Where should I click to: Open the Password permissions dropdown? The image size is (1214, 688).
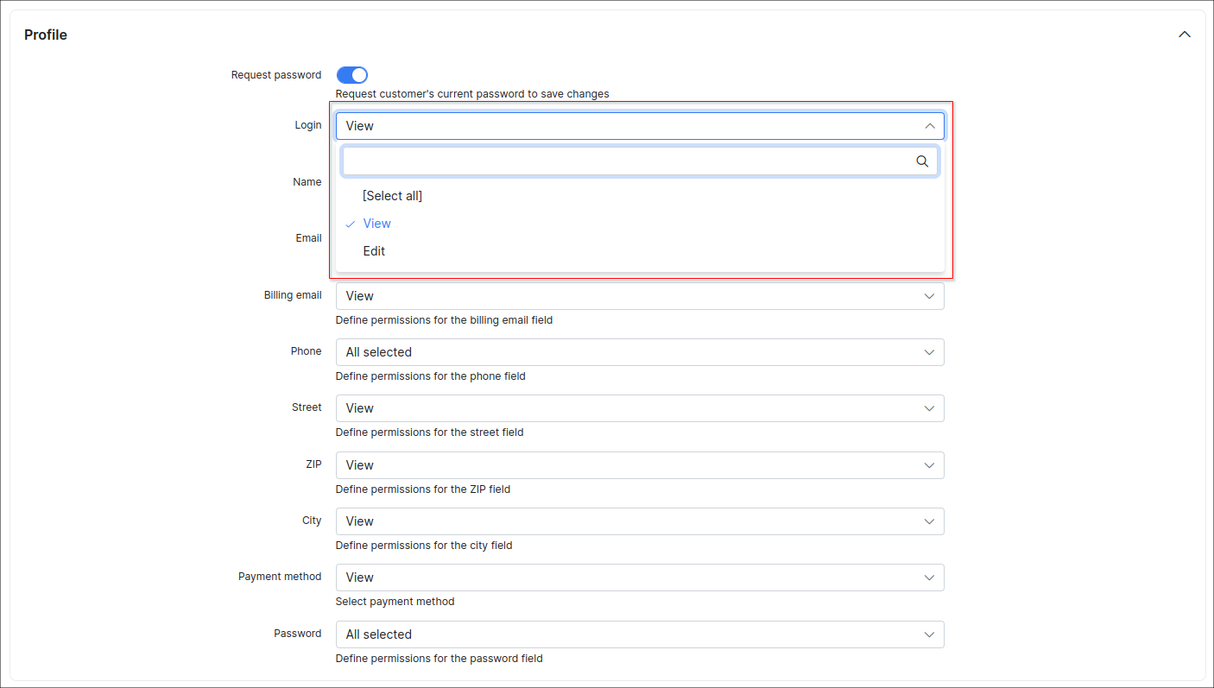639,634
